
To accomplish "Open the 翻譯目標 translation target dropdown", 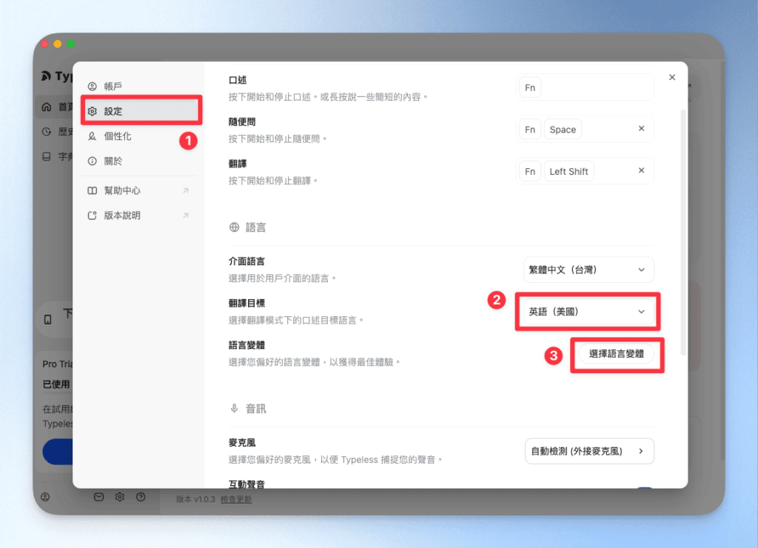I will coord(587,311).
